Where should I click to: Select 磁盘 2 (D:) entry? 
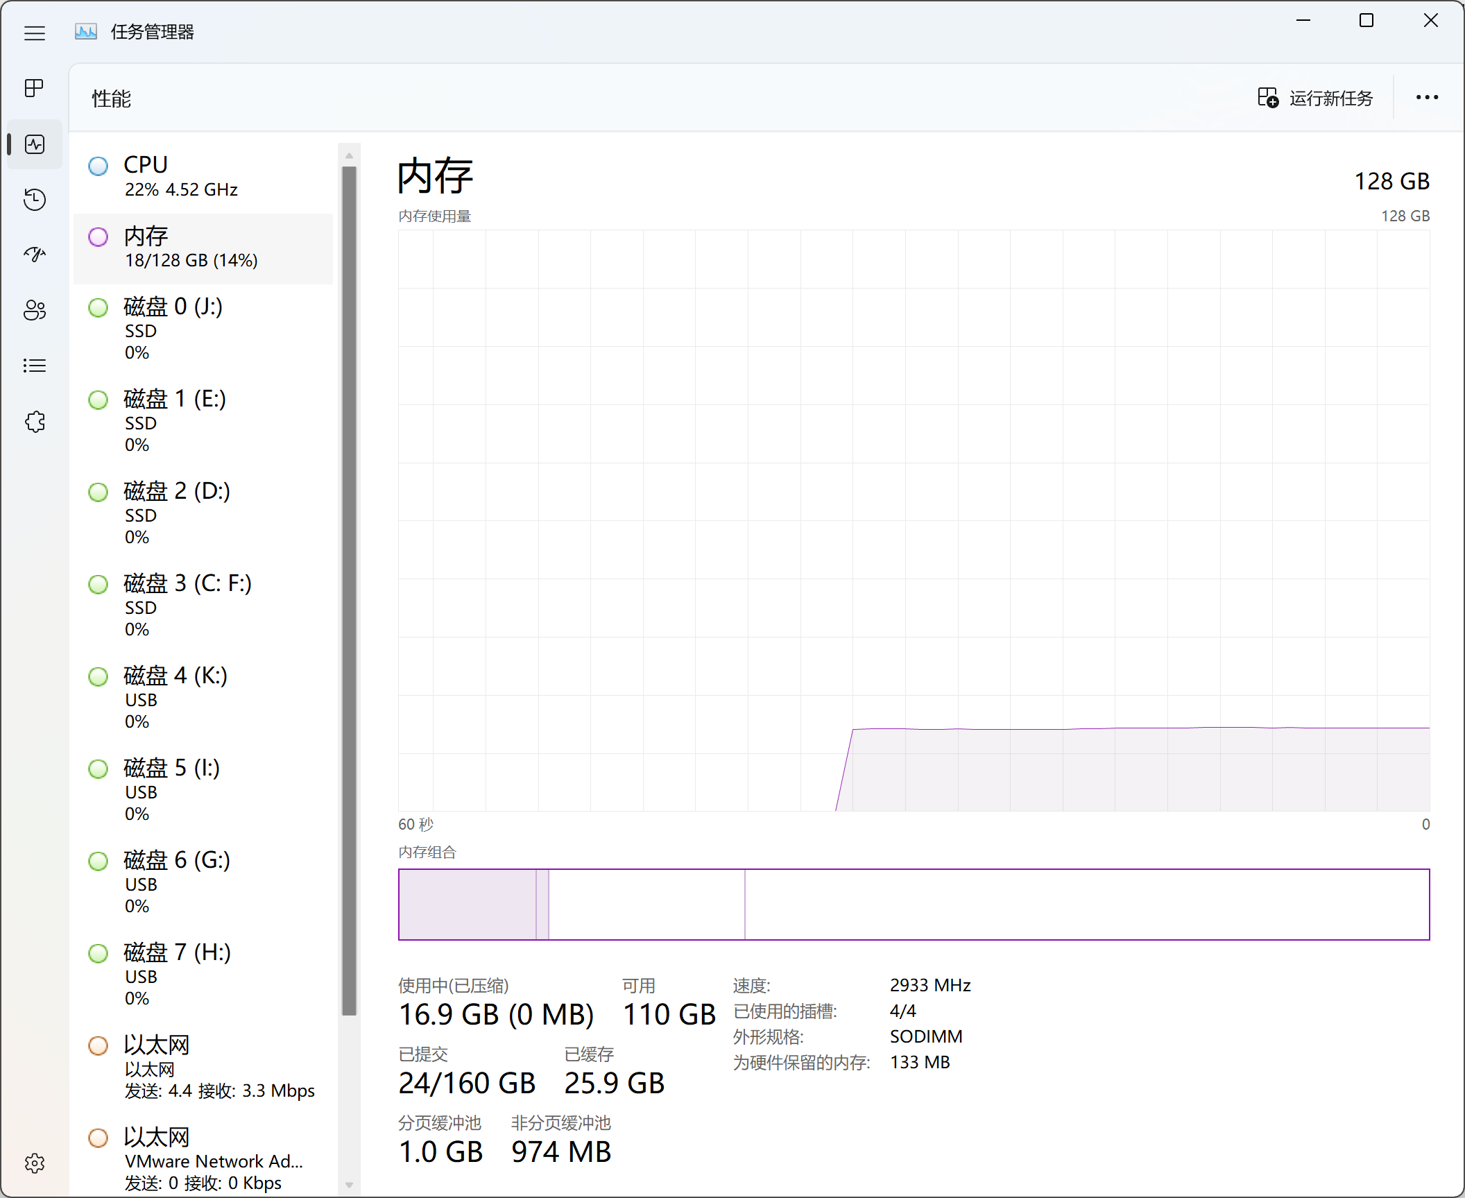tap(203, 513)
